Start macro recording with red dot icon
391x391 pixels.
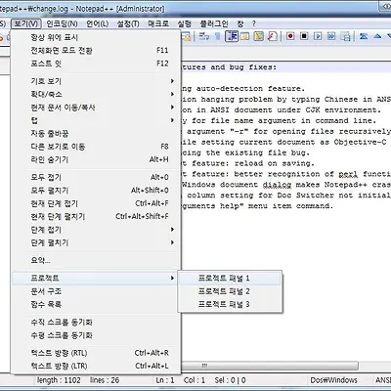coord(290,36)
